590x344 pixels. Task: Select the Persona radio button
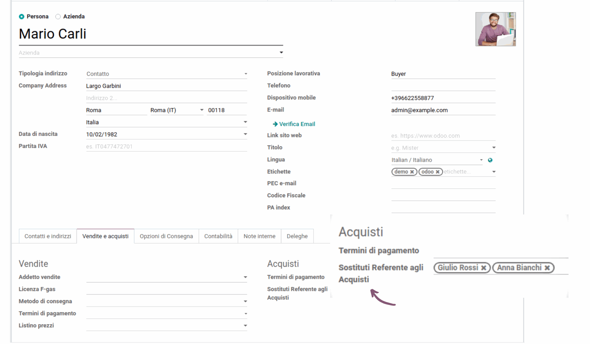pyautogui.click(x=21, y=16)
